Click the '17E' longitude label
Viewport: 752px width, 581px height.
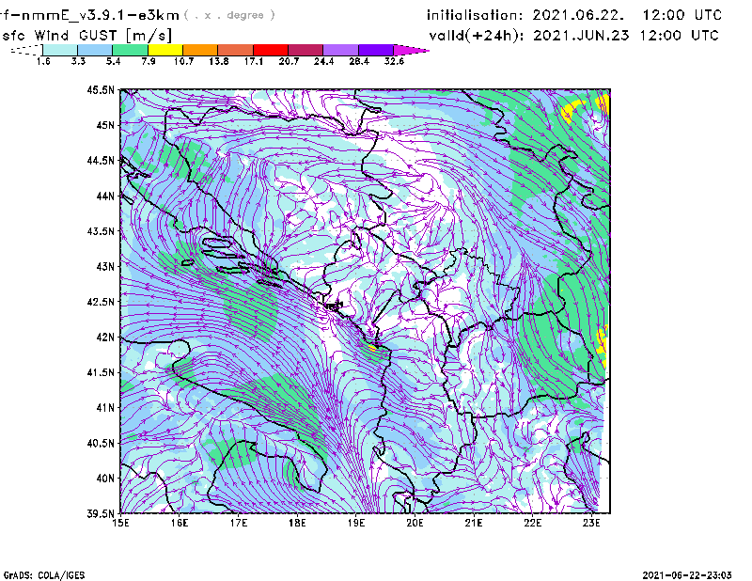[x=239, y=523]
